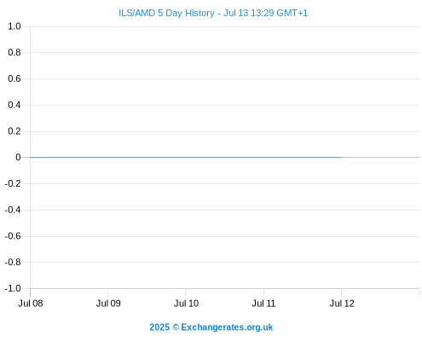Viewport: 422px width, 341px height.
Task: Click the -1.0 y-axis label
Action: point(13,288)
